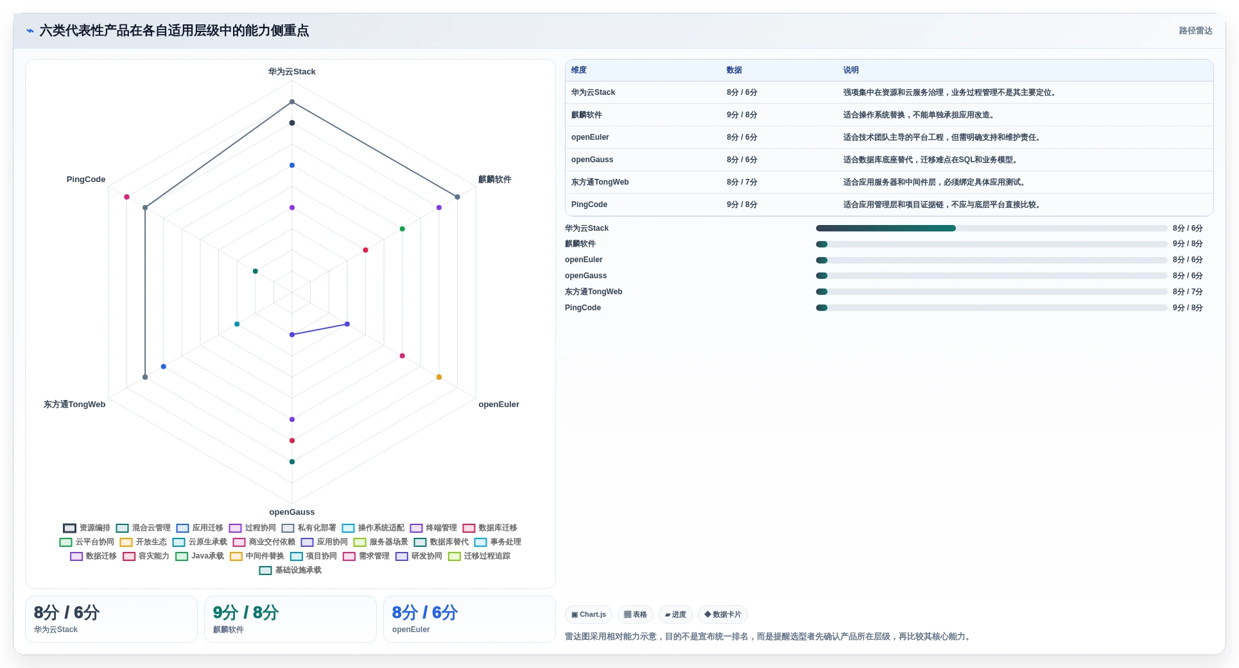Toggle the 数据库迁移 legend entry

pos(490,528)
